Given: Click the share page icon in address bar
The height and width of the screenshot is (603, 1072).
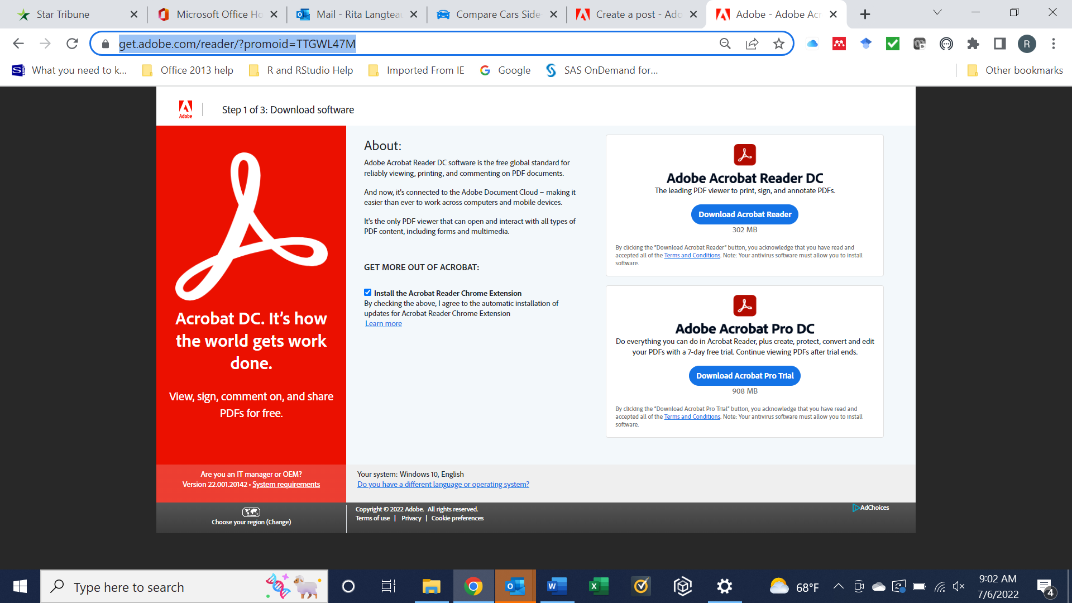Looking at the screenshot, I should (x=752, y=44).
